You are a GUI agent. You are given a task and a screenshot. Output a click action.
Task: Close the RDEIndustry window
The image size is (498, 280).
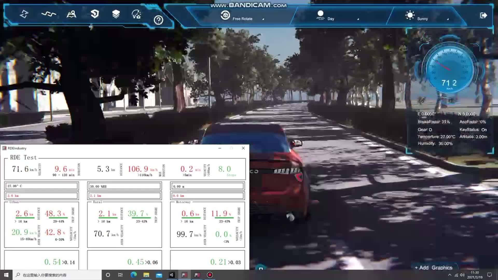click(243, 148)
